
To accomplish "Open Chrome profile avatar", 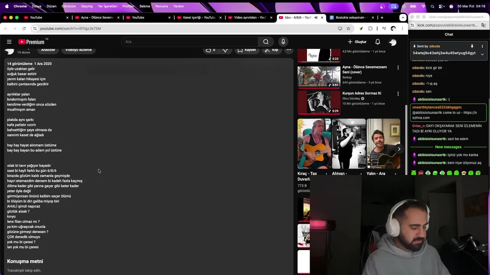I will (x=393, y=28).
